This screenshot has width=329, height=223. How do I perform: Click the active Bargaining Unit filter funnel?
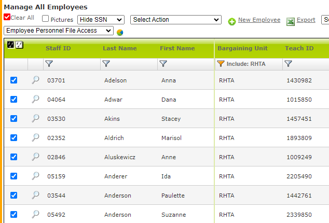point(221,64)
